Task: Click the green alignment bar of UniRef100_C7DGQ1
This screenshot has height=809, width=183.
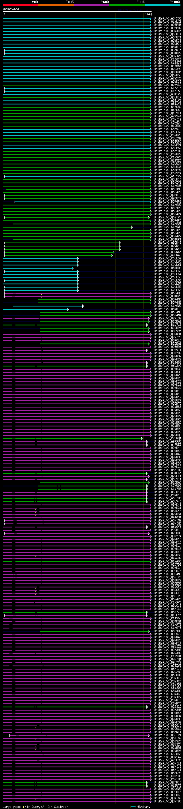Action: [x=72, y=439]
